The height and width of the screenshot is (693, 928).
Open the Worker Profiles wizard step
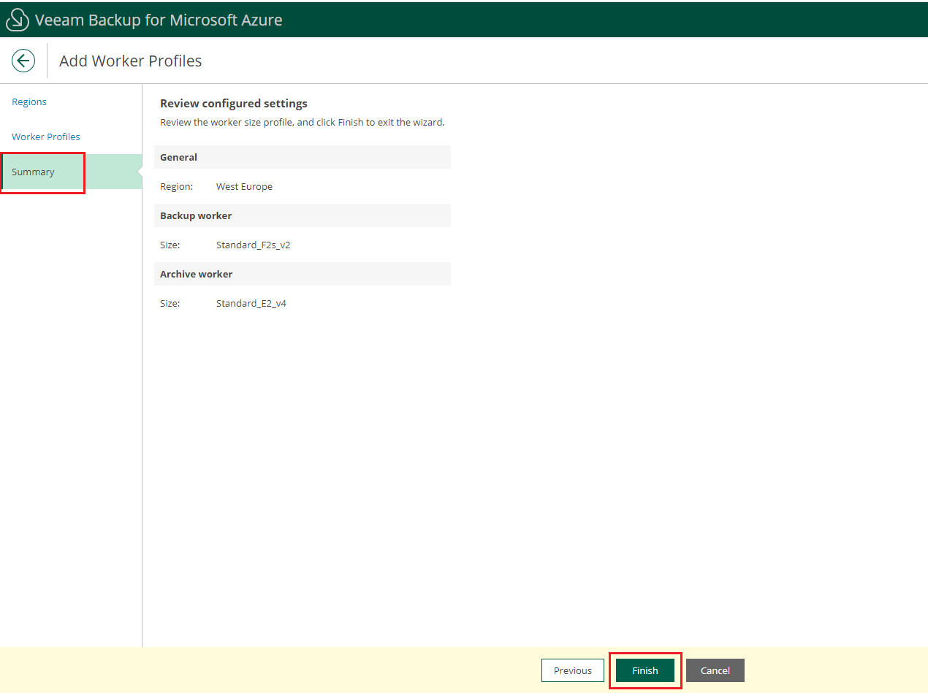[x=46, y=137]
